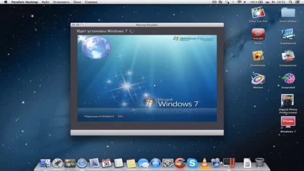
Task: Open Motion desktop icon
Action: 258,78
